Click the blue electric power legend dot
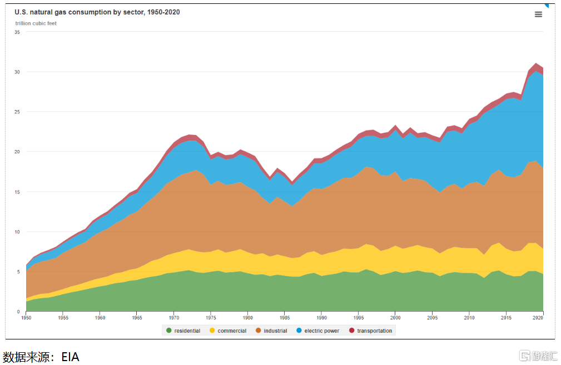Image resolution: width=561 pixels, height=365 pixels. [299, 331]
